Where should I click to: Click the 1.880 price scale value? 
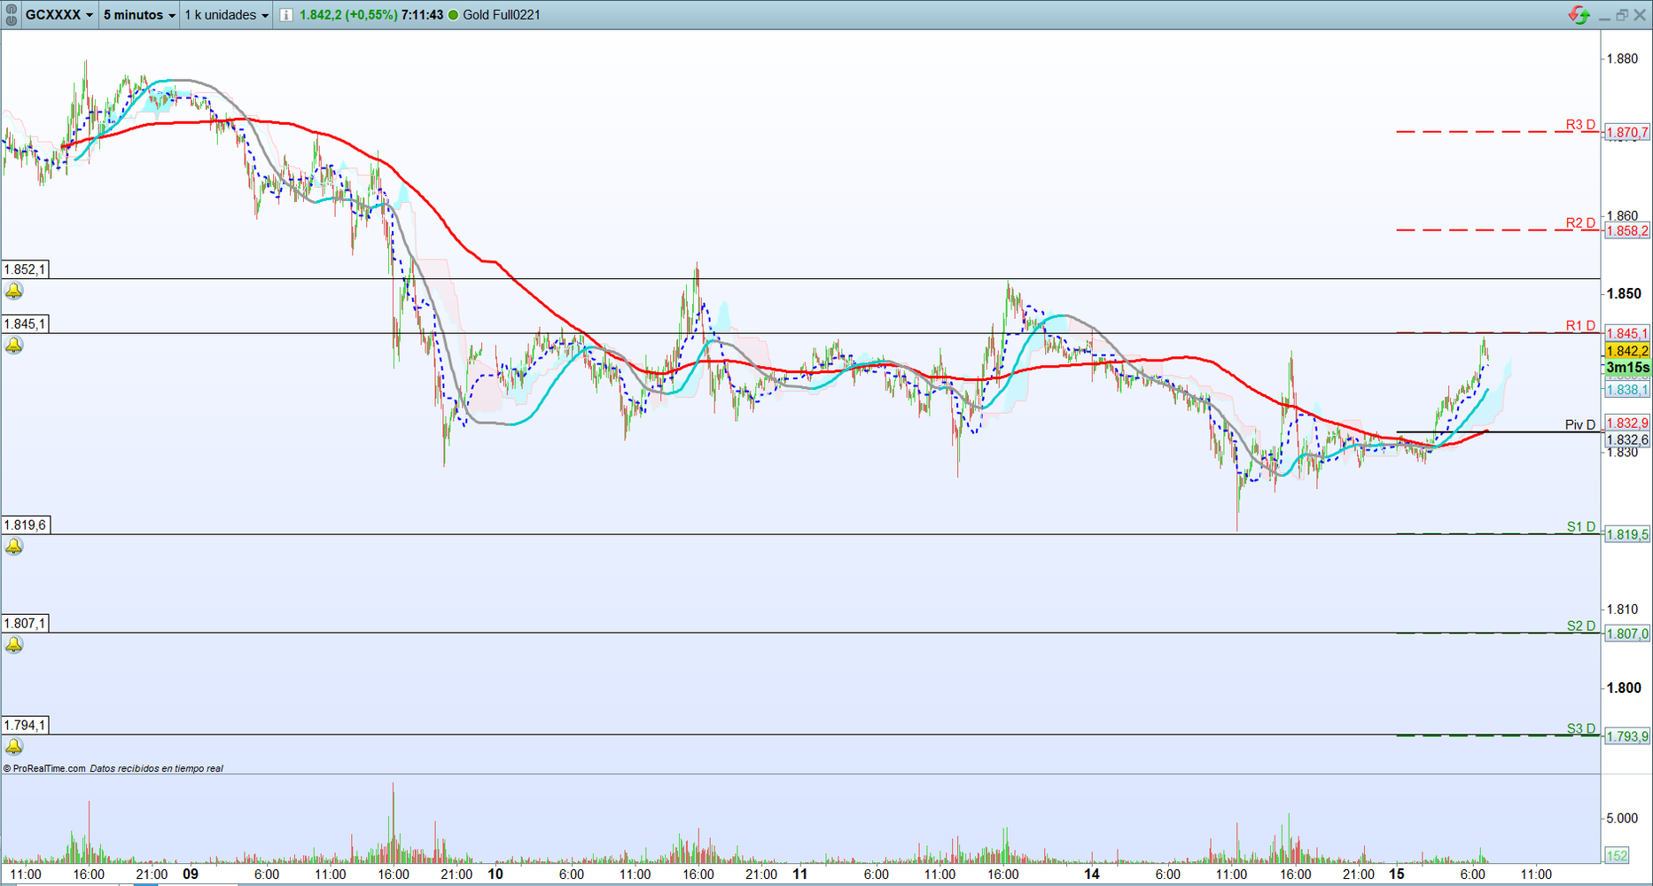[1623, 59]
